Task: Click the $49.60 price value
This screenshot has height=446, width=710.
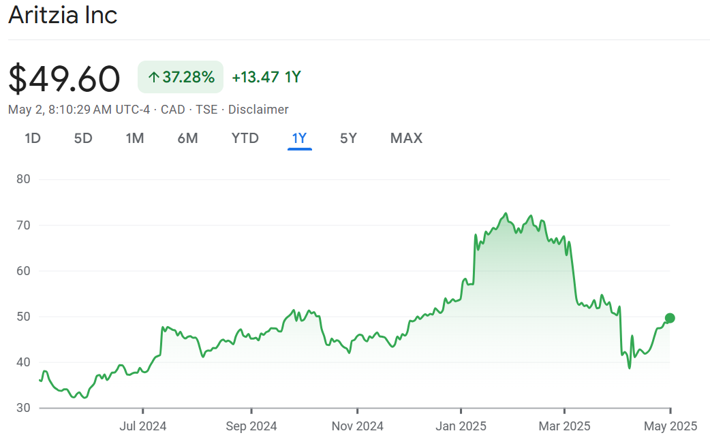Action: (x=65, y=78)
